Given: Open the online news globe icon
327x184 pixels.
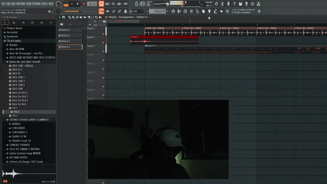Looking at the screenshot, I should [x=259, y=11].
